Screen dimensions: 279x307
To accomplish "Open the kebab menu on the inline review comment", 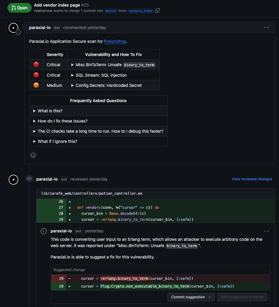I will [x=266, y=231].
